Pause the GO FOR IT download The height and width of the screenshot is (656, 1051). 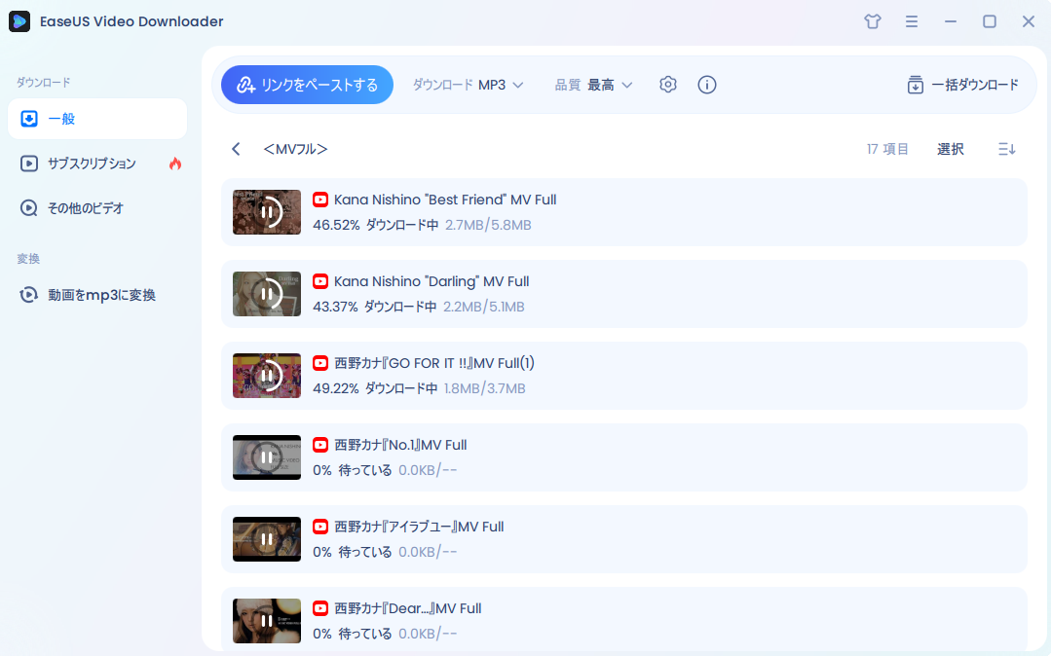coord(266,376)
